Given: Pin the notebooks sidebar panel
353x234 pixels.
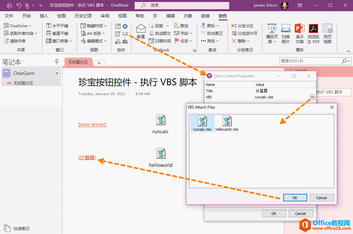Looking at the screenshot, I should point(57,62).
